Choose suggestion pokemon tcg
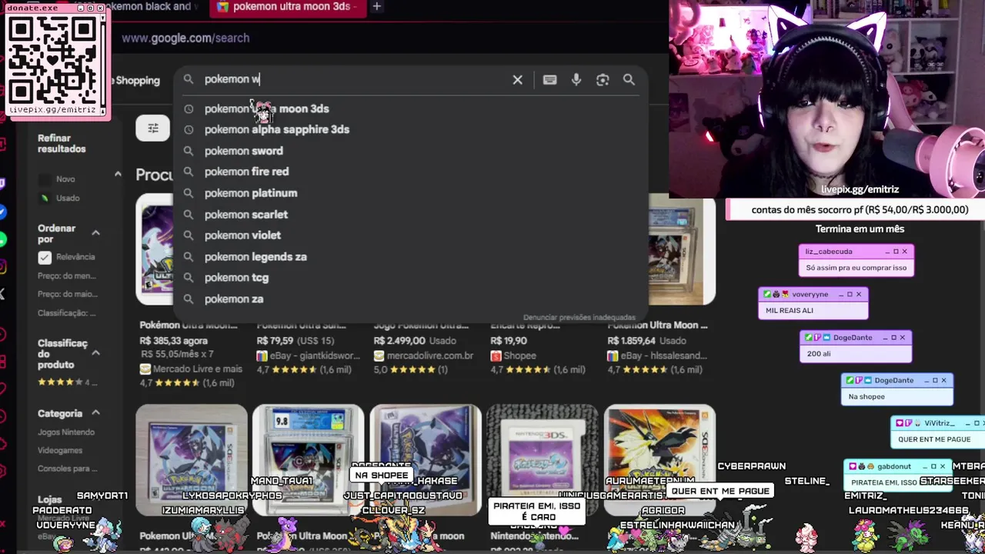This screenshot has height=554, width=985. (x=236, y=278)
